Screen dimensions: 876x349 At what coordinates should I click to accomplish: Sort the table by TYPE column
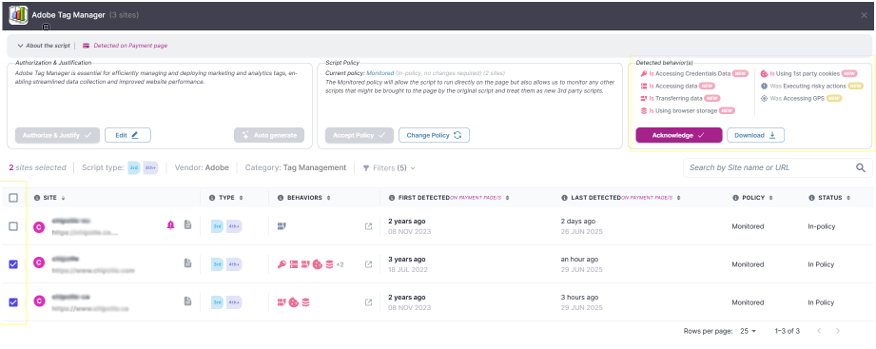(242, 198)
